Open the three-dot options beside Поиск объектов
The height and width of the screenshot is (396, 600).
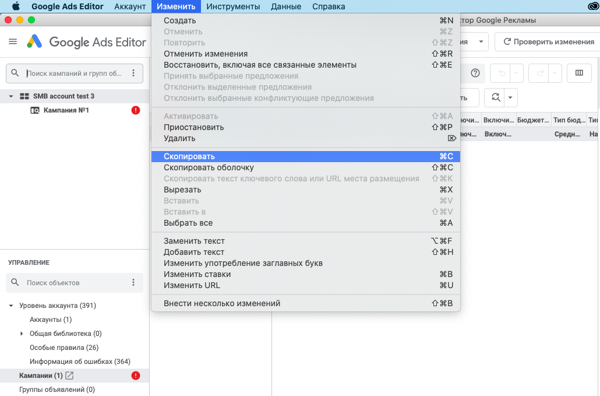[133, 282]
